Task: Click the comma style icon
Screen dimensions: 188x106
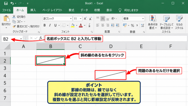Action: [137, 25]
